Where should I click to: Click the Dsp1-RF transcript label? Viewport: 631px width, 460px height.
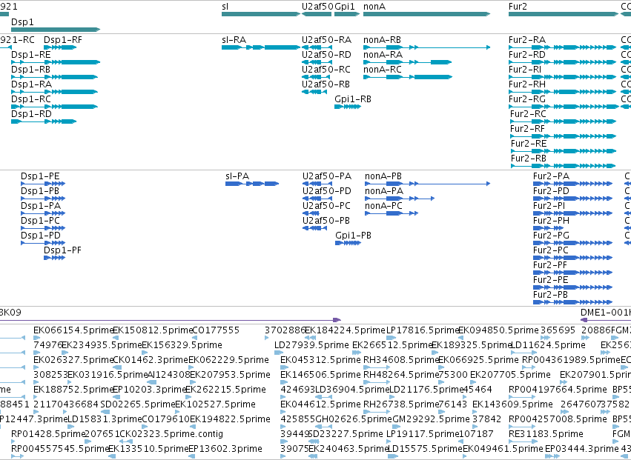coord(63,40)
